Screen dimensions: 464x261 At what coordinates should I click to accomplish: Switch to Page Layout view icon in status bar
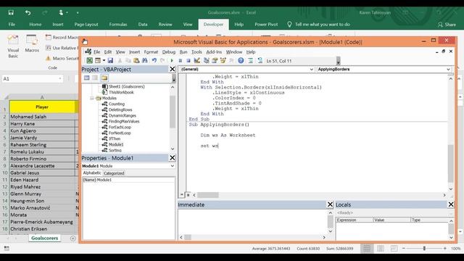(x=380, y=248)
